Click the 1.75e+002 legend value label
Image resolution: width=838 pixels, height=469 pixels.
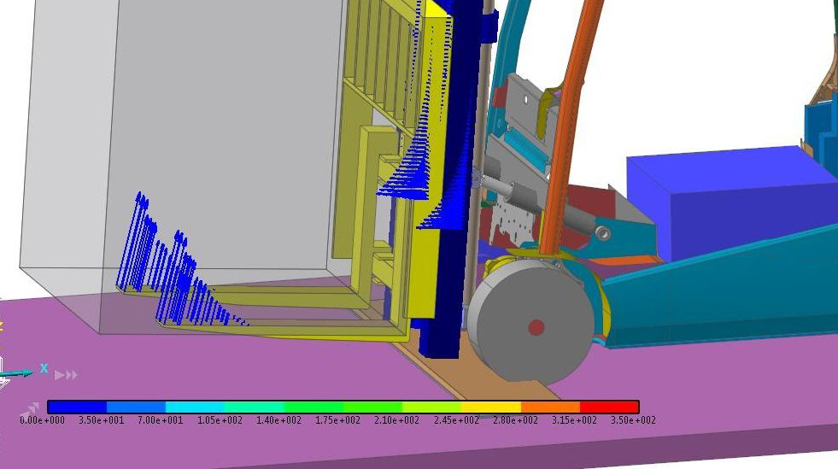click(338, 420)
